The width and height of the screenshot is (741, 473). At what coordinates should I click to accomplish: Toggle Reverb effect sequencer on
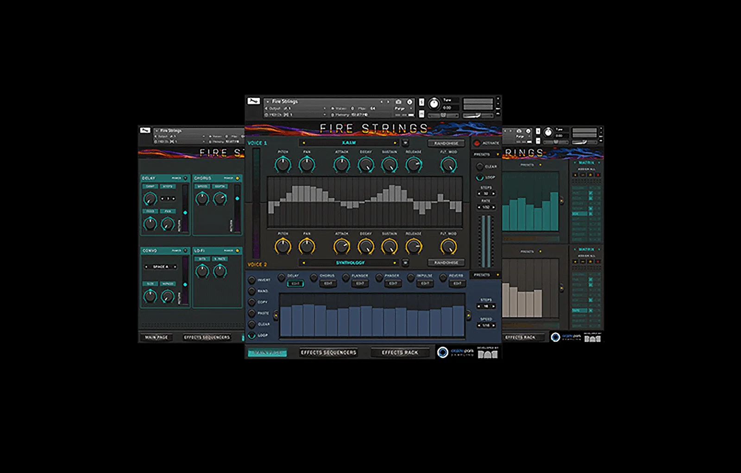[x=443, y=277]
